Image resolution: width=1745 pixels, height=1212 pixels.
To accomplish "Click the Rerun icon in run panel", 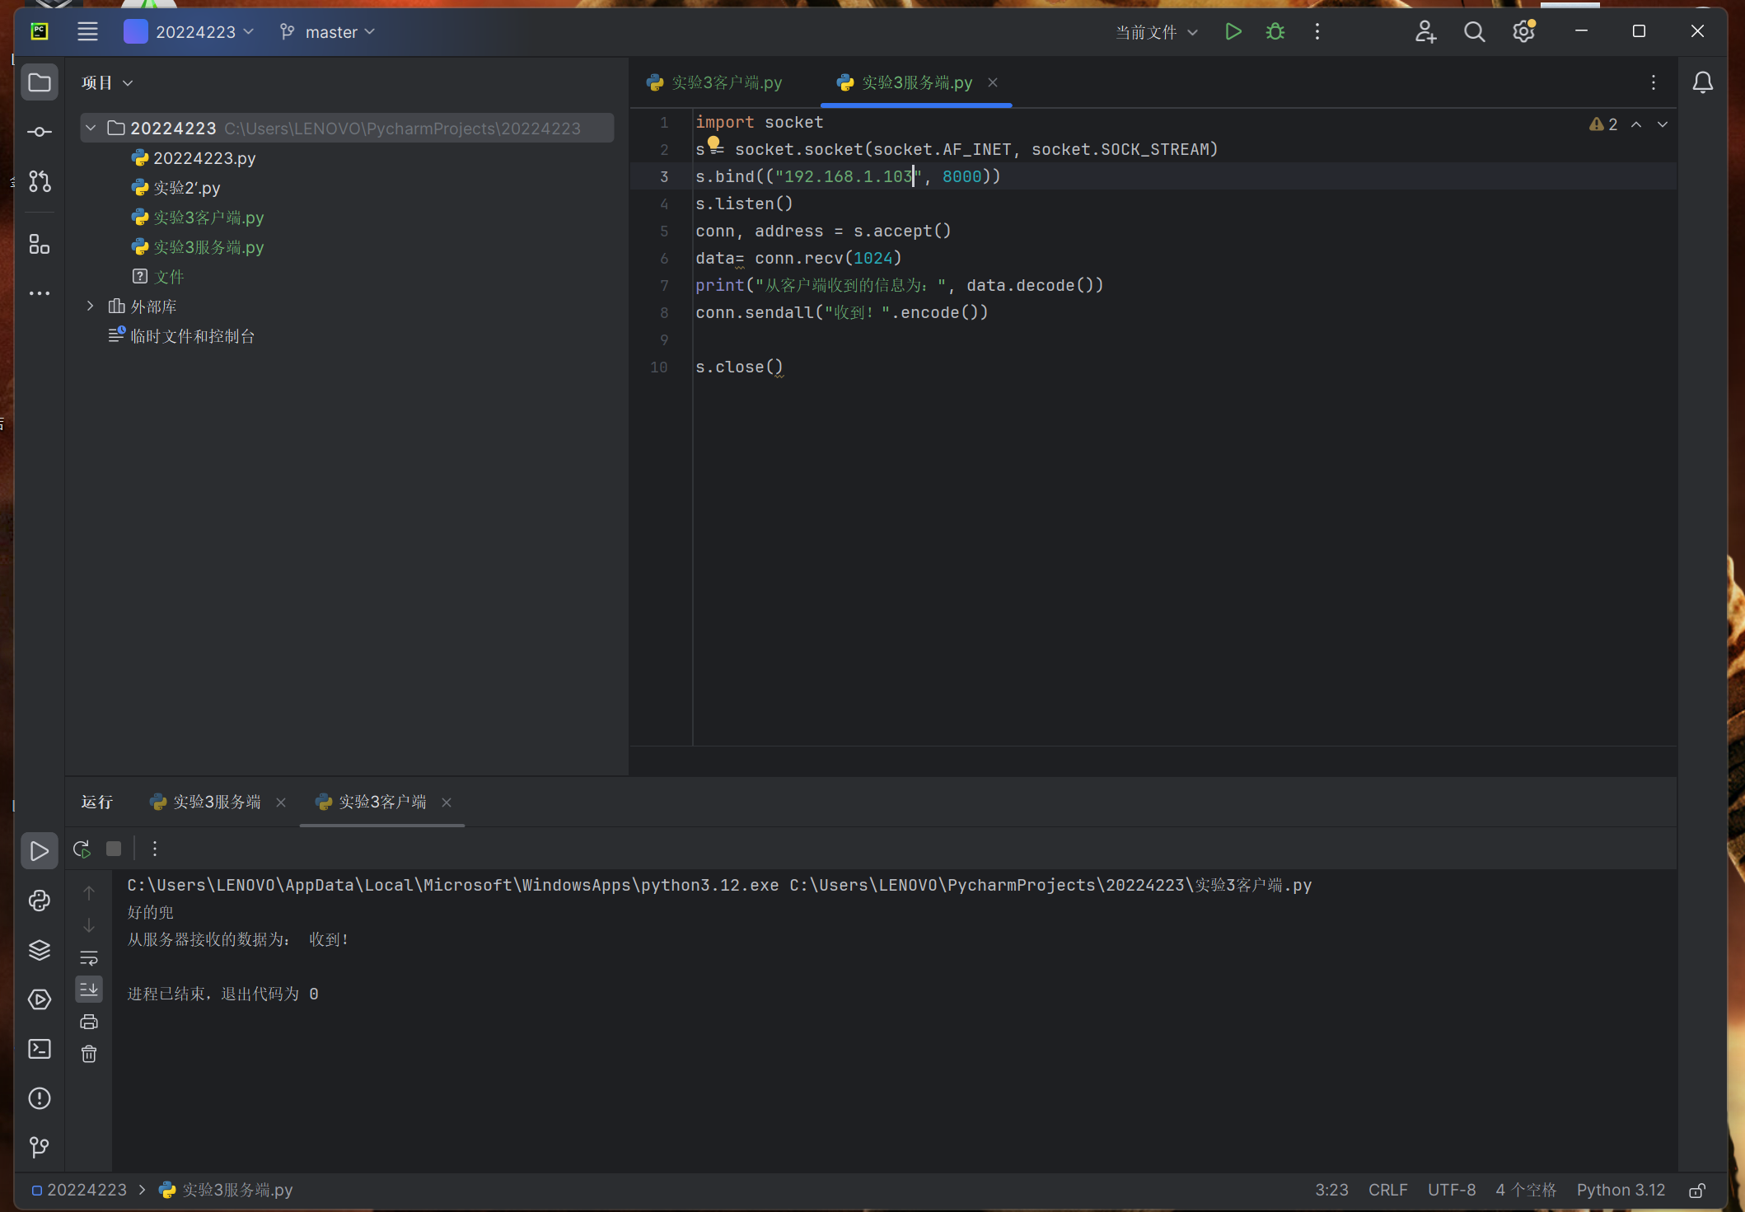I will pos(82,849).
